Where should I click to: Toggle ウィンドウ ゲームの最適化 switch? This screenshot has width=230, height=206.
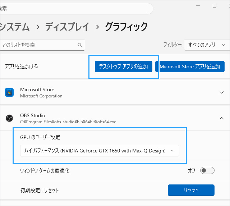[207, 170]
